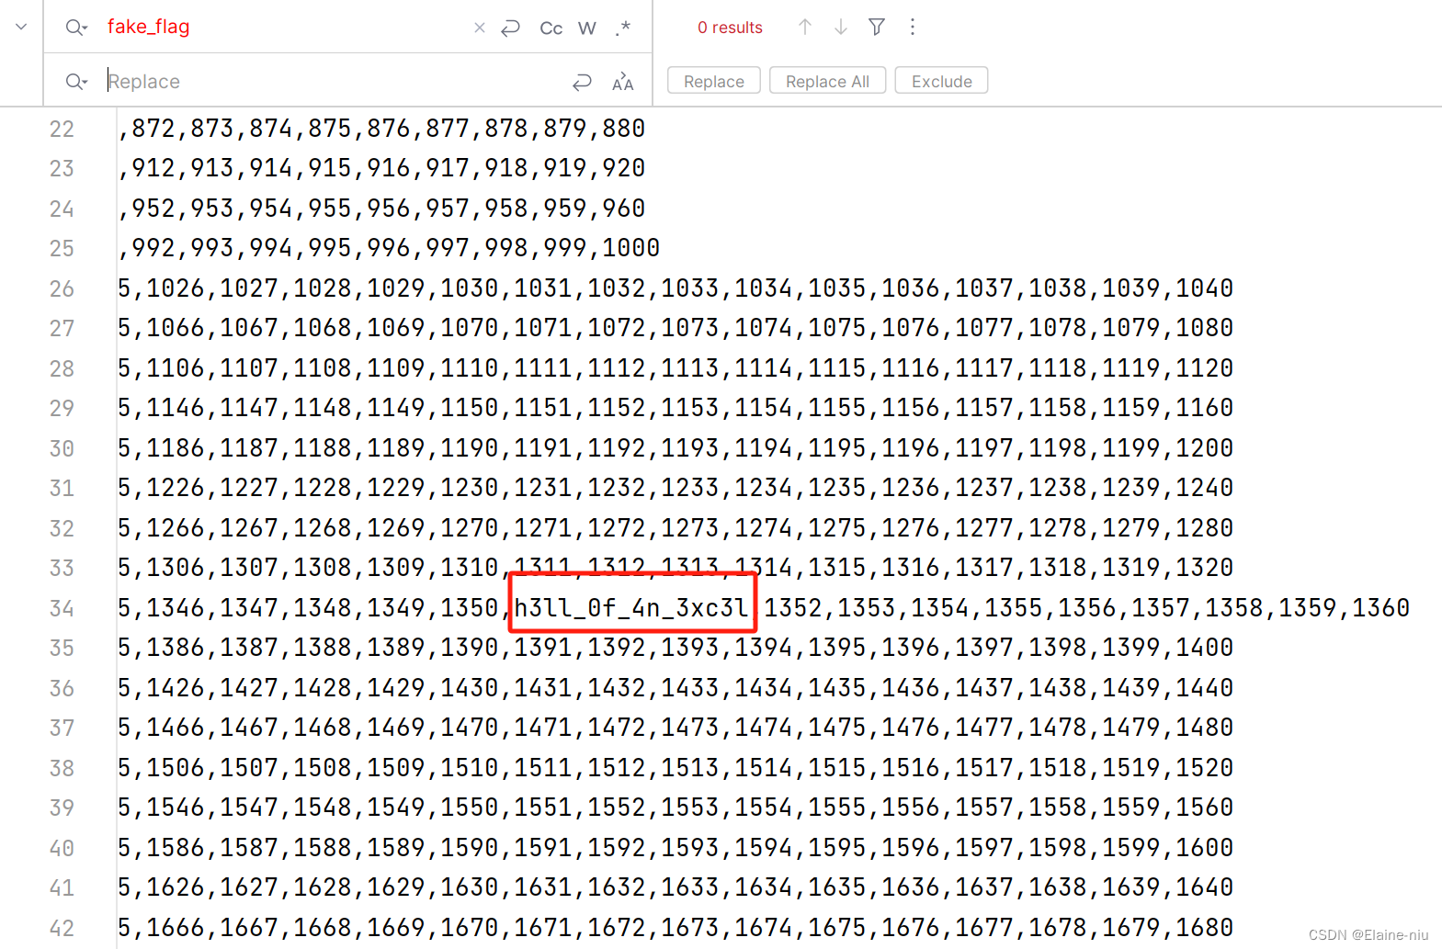
Task: Click the number 880 on line 22
Action: 623,128
